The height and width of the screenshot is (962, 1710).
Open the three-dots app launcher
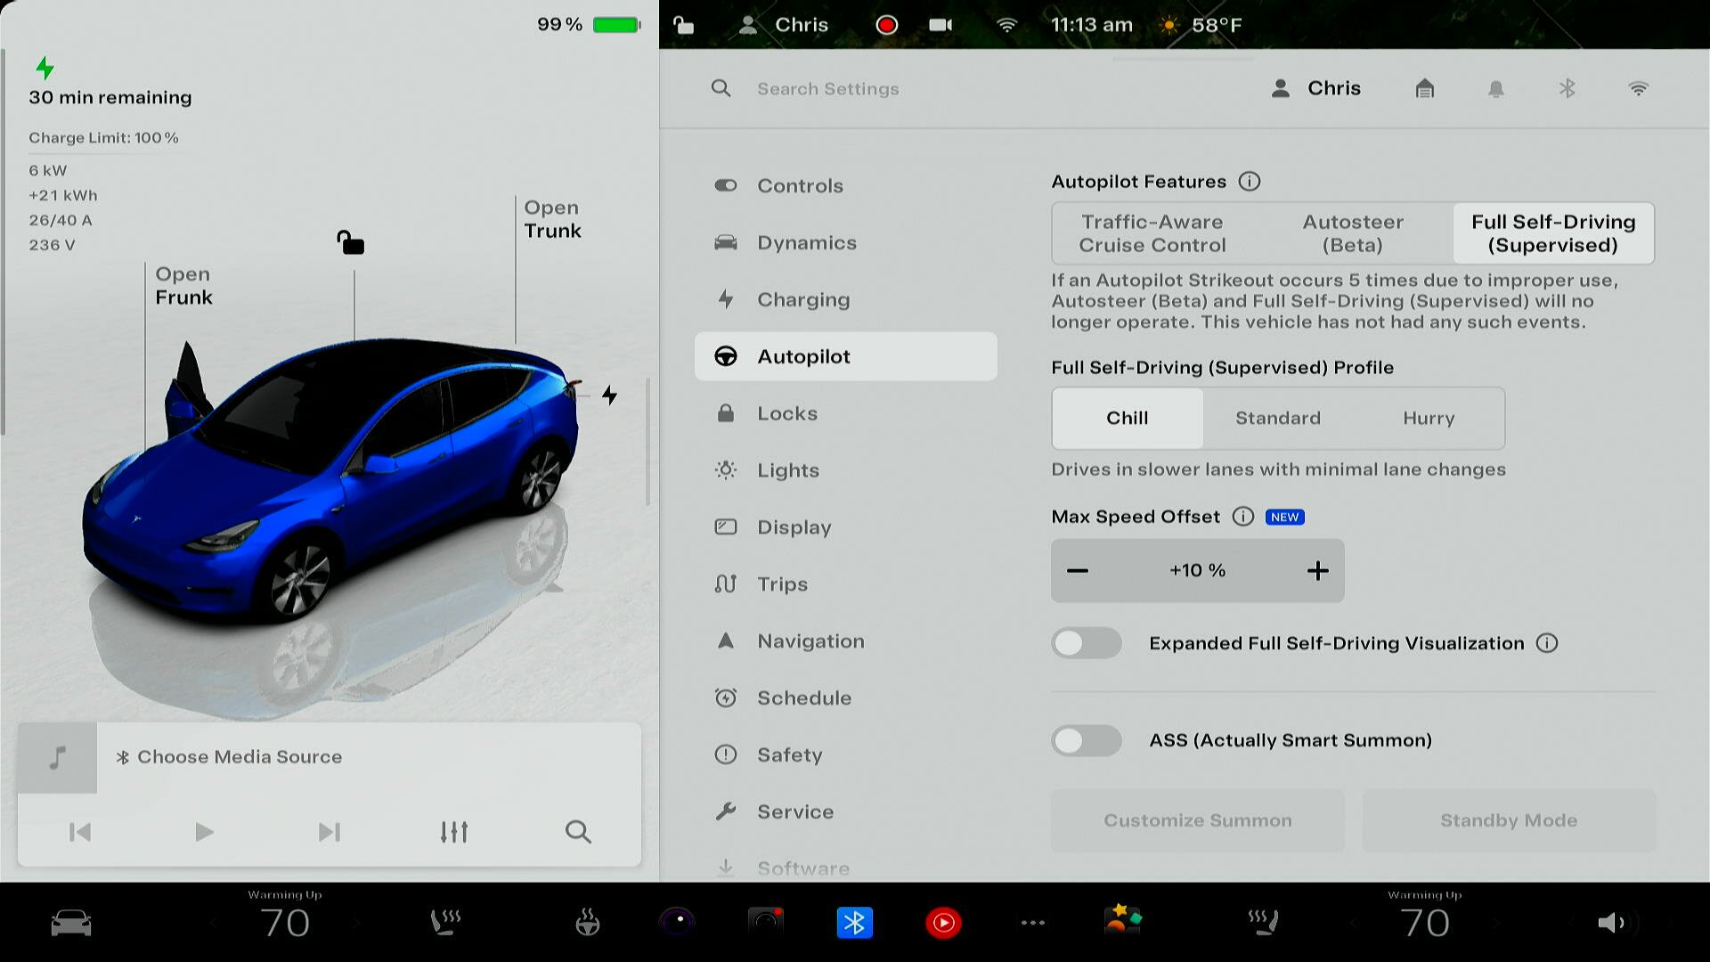pos(1032,923)
